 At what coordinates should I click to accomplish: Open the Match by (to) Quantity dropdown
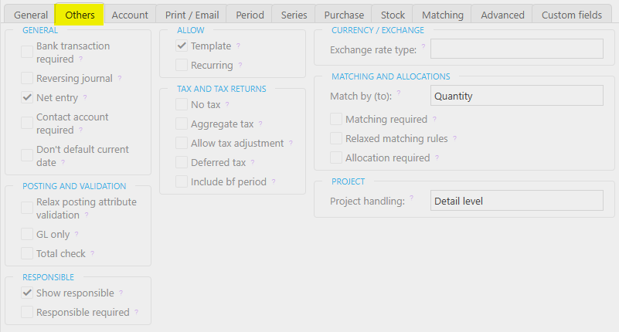click(x=516, y=96)
